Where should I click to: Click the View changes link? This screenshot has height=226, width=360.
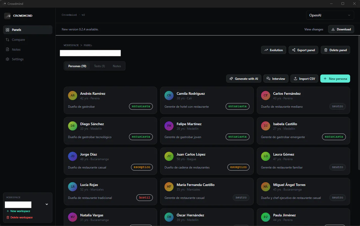(x=314, y=29)
